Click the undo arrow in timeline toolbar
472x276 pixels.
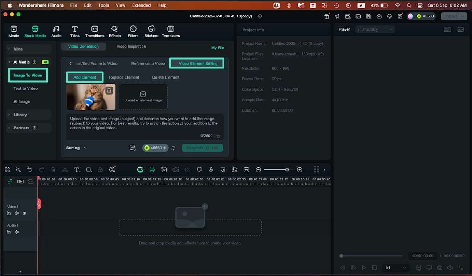30,169
